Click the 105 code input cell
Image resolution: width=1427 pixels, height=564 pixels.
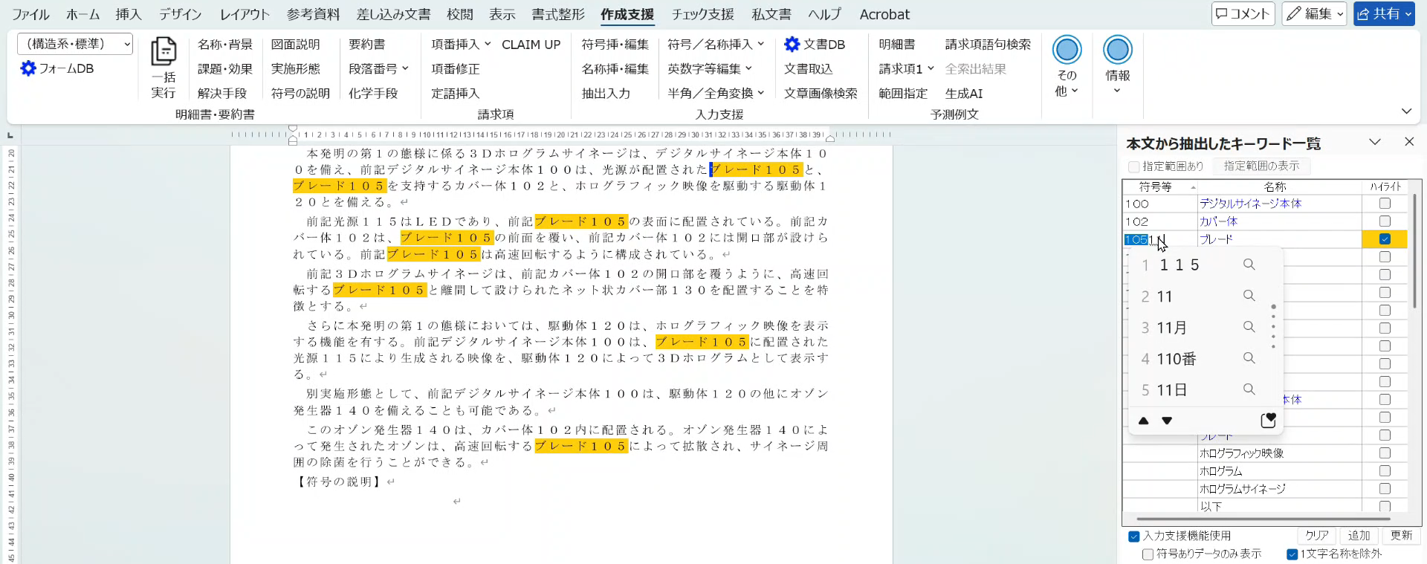pos(1160,239)
